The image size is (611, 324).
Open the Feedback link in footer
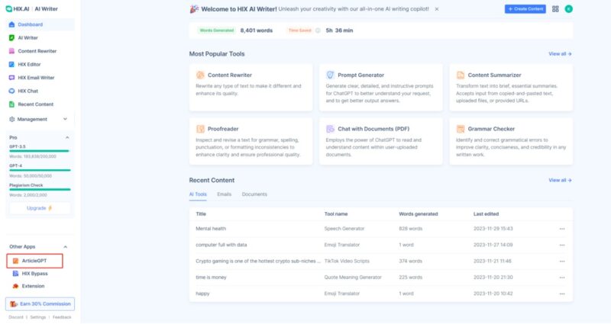click(62, 317)
